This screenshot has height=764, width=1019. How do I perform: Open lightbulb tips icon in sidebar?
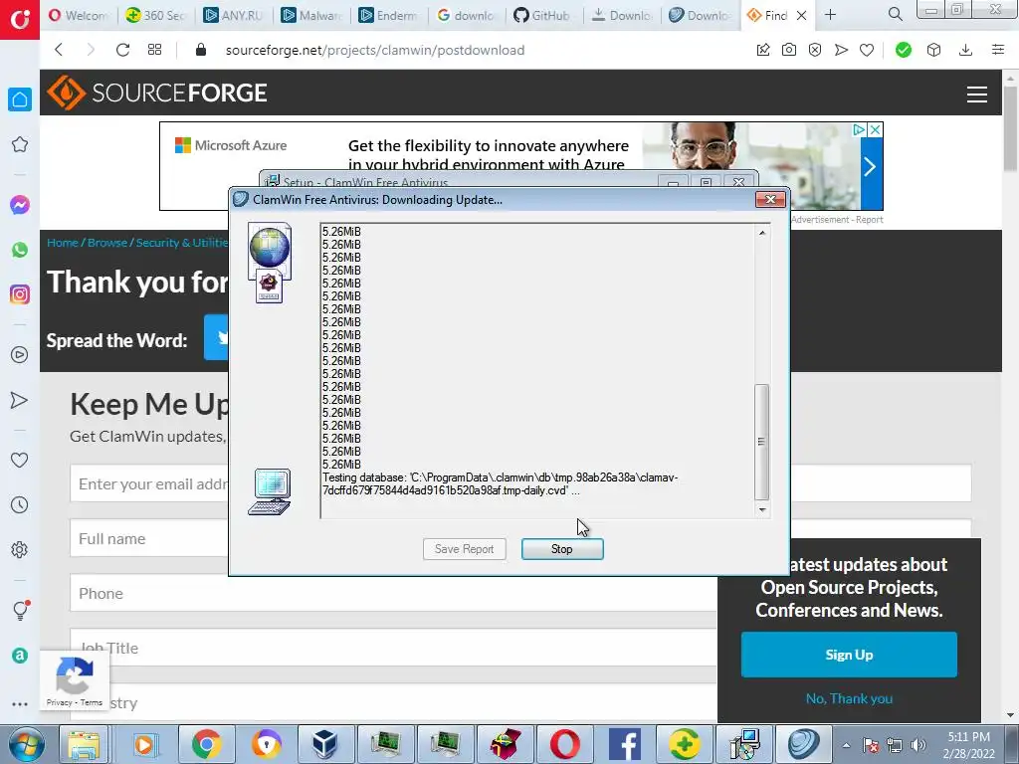tap(20, 610)
